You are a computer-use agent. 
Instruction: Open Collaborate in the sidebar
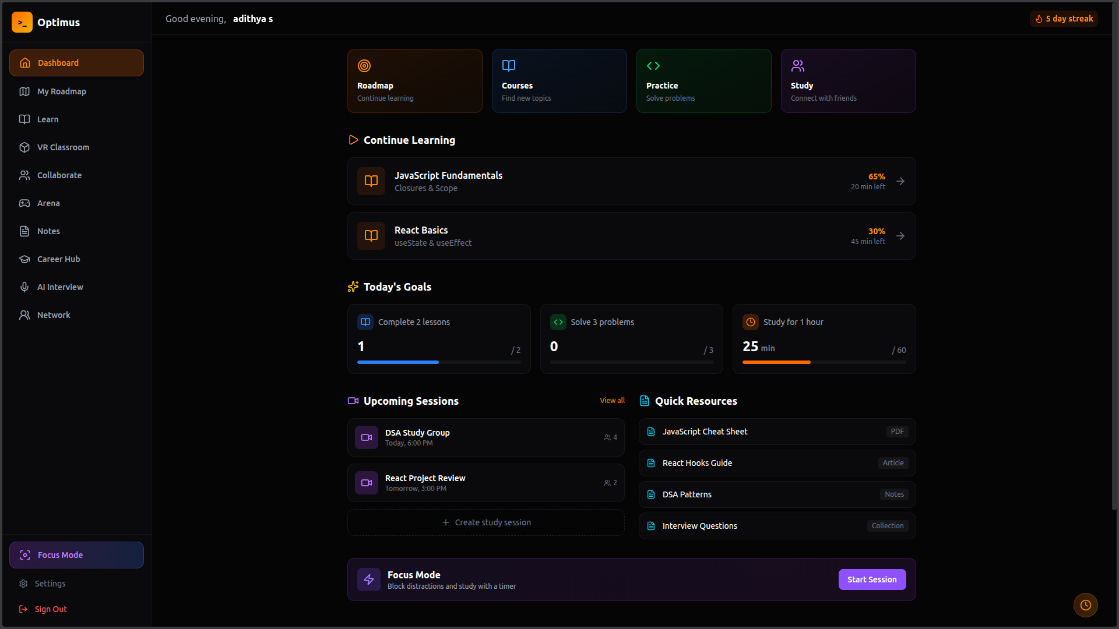59,175
